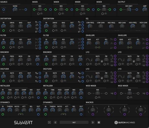The height and width of the screenshot is (128, 149).
Task: Click the DRIVE knob on left DISTORTION
Action: coord(12,26)
